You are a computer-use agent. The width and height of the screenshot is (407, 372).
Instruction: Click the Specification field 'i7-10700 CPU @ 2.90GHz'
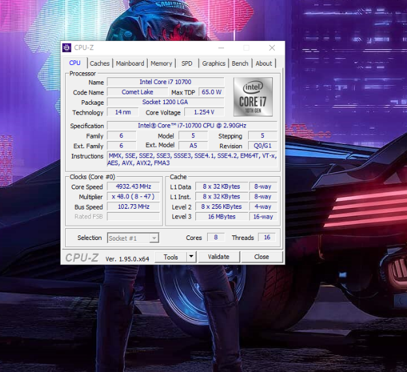(192, 126)
